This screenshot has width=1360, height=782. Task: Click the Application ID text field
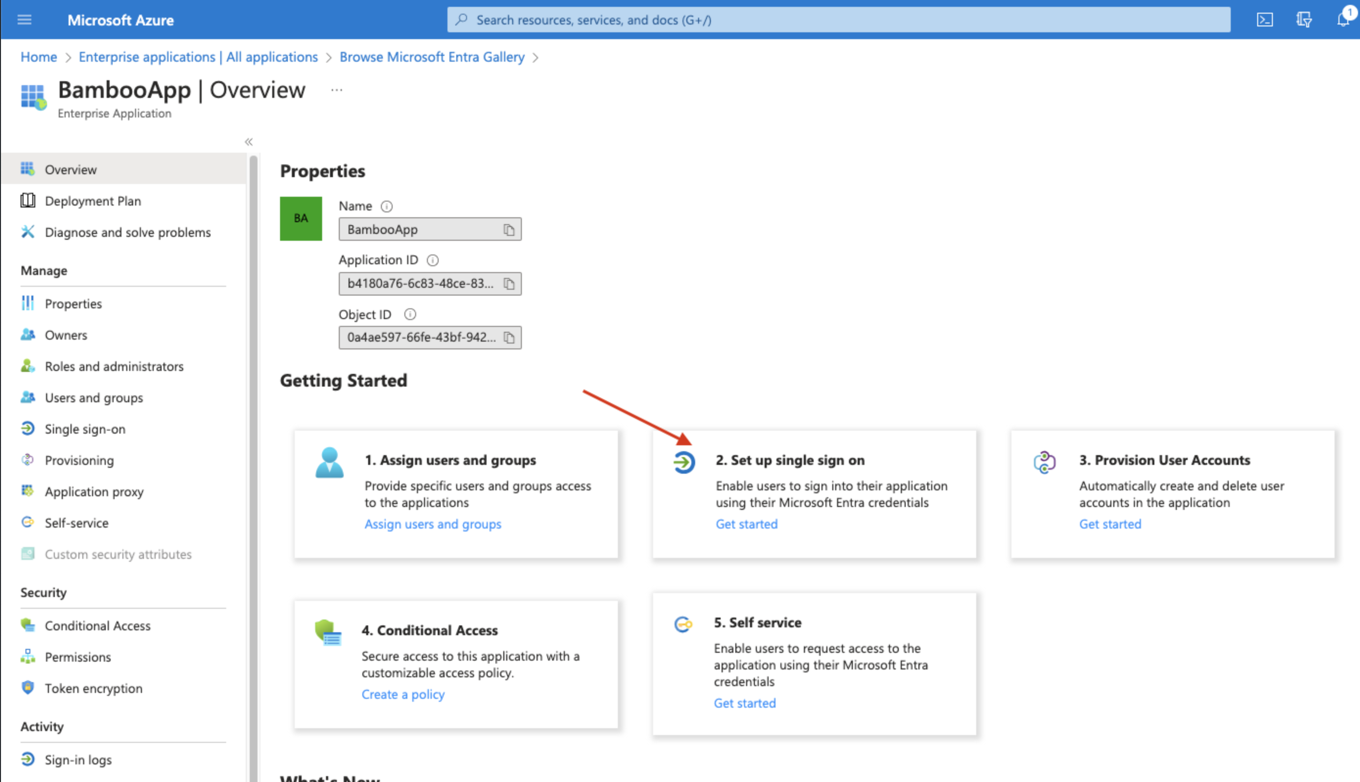point(430,283)
